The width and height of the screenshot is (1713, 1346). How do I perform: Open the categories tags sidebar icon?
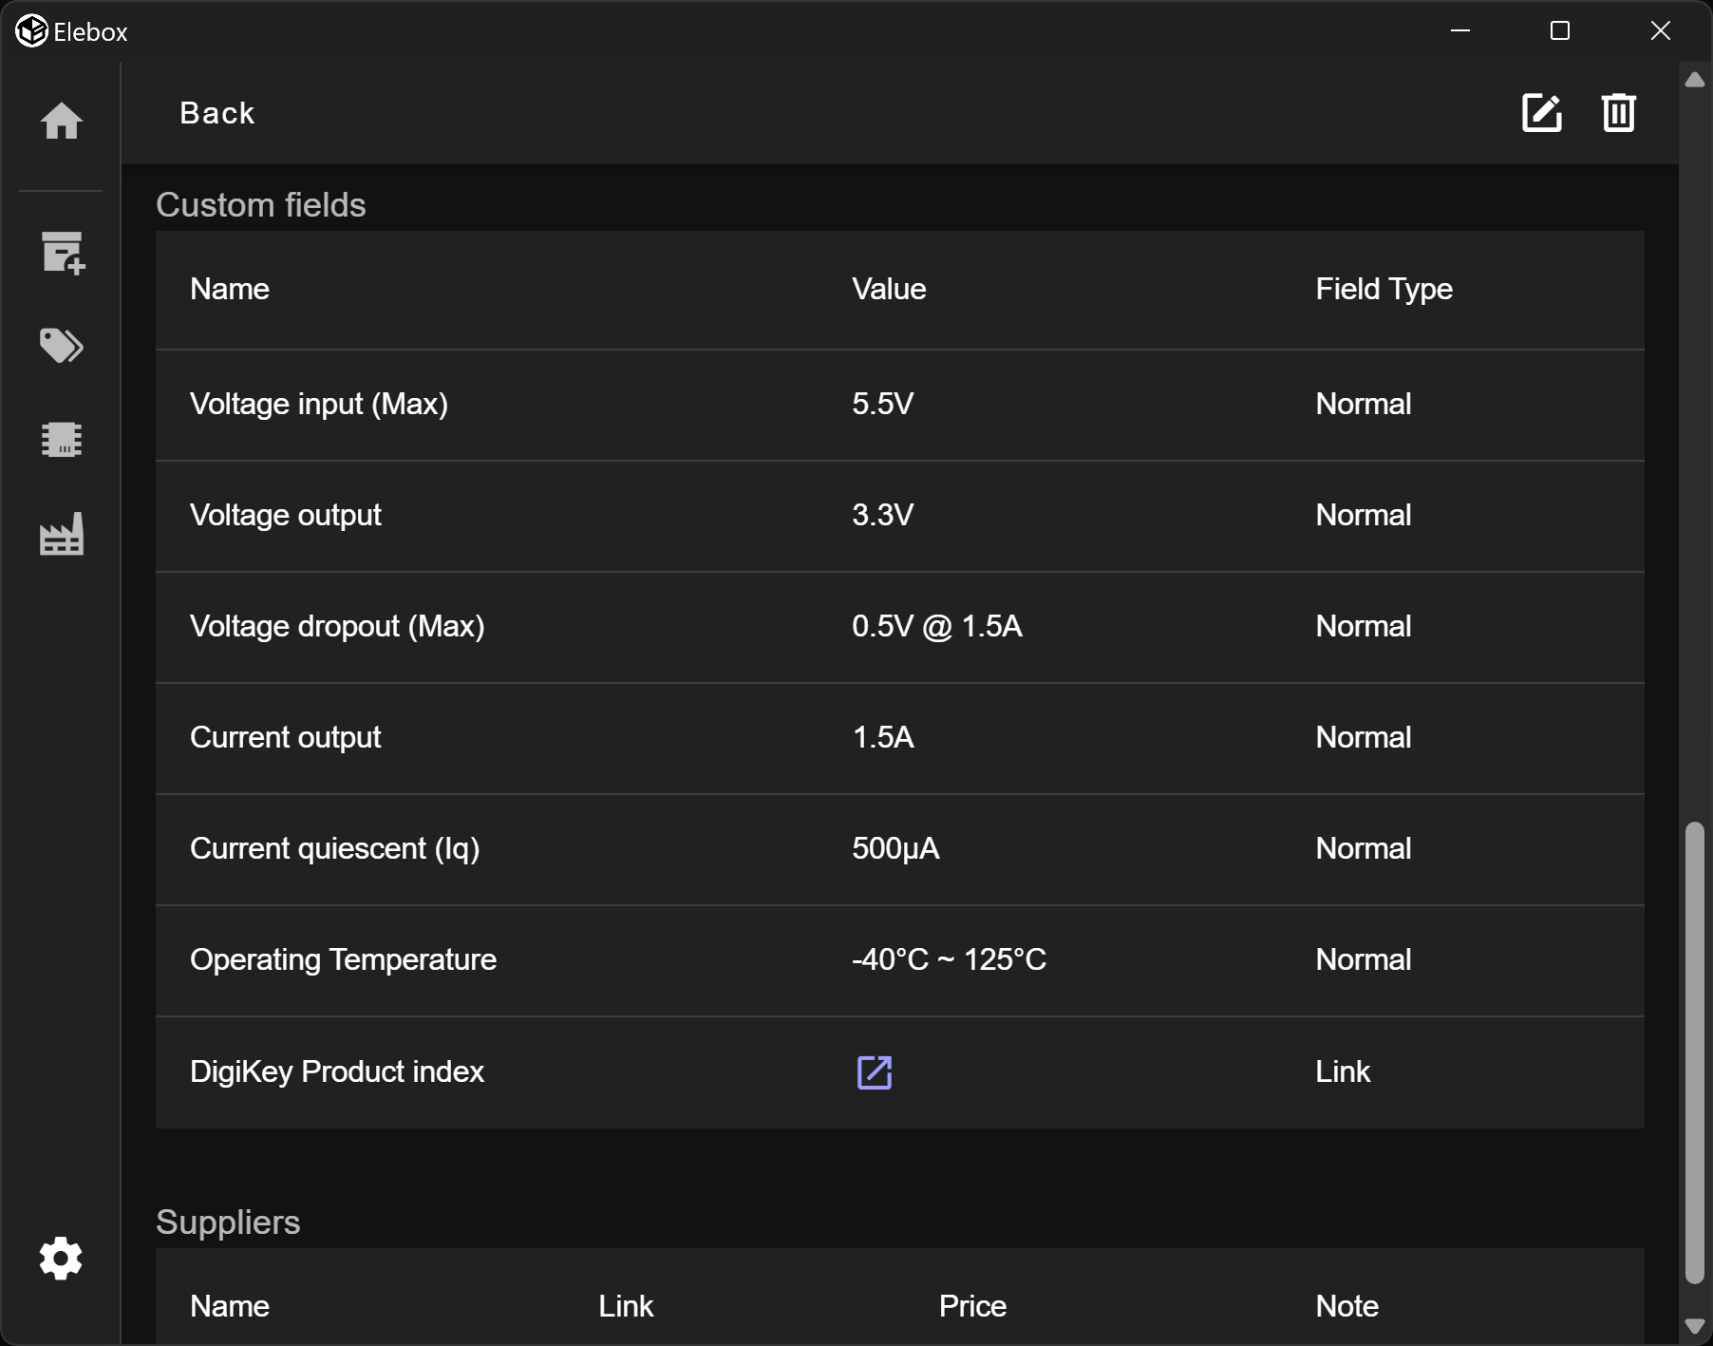[62, 346]
